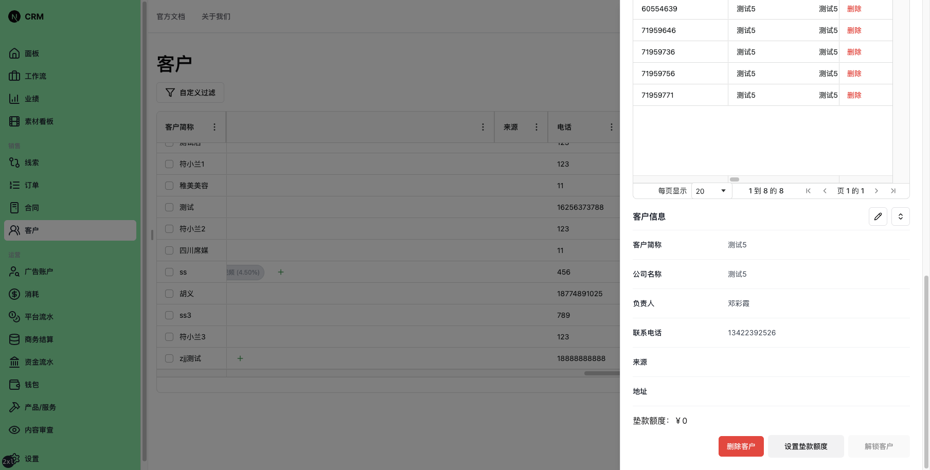Open the 官方文档 menu item
The image size is (930, 470).
pyautogui.click(x=171, y=16)
